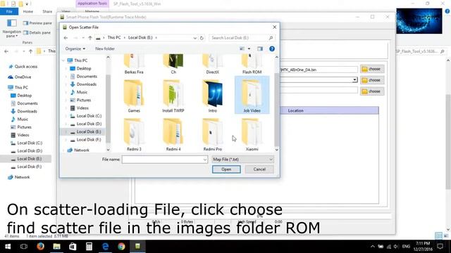
Task: Select the Job Video folder
Action: click(x=252, y=96)
